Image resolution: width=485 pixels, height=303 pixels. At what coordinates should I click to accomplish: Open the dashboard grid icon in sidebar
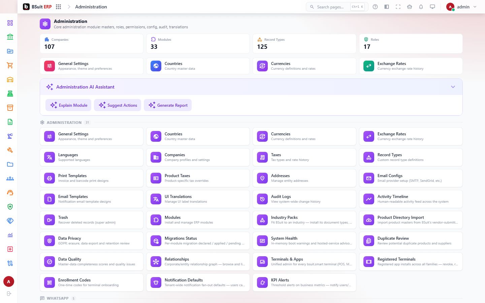[10, 23]
